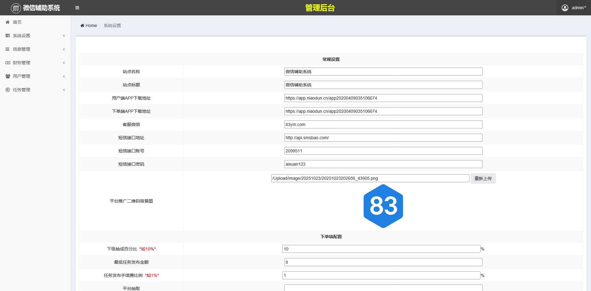Click the 财务管理 money icon
The width and height of the screenshot is (591, 291).
coord(8,63)
